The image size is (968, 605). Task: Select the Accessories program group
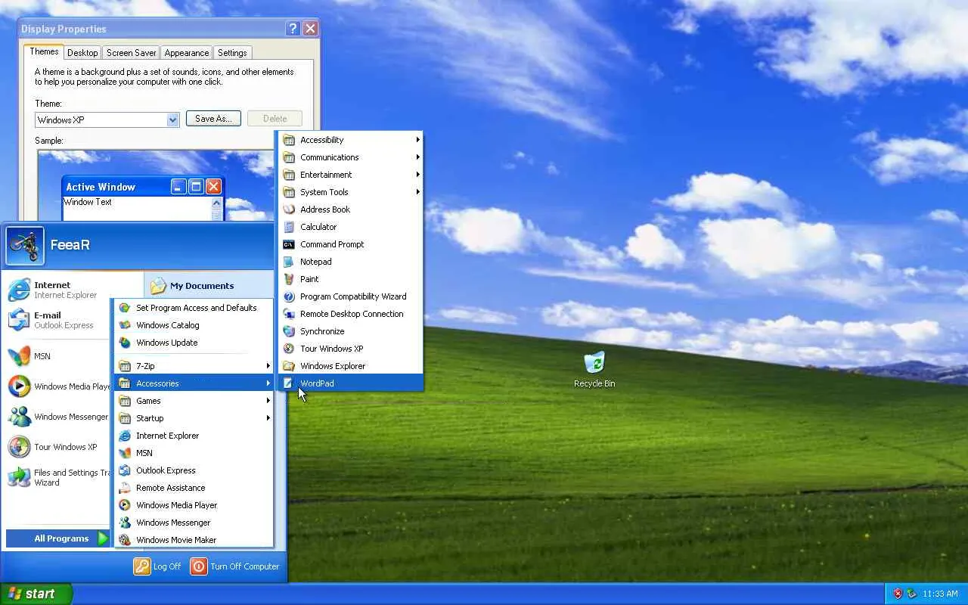194,383
